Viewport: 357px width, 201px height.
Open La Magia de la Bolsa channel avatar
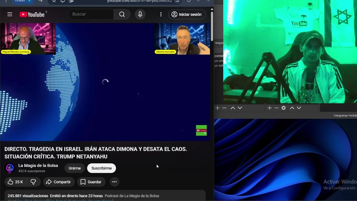(x=10, y=168)
